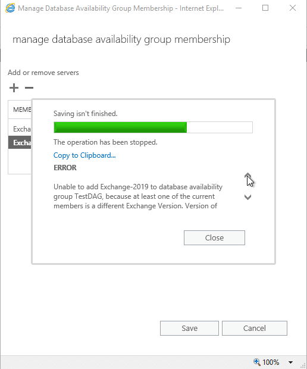The width and height of the screenshot is (307, 369).
Task: Click the Save button
Action: point(189,328)
